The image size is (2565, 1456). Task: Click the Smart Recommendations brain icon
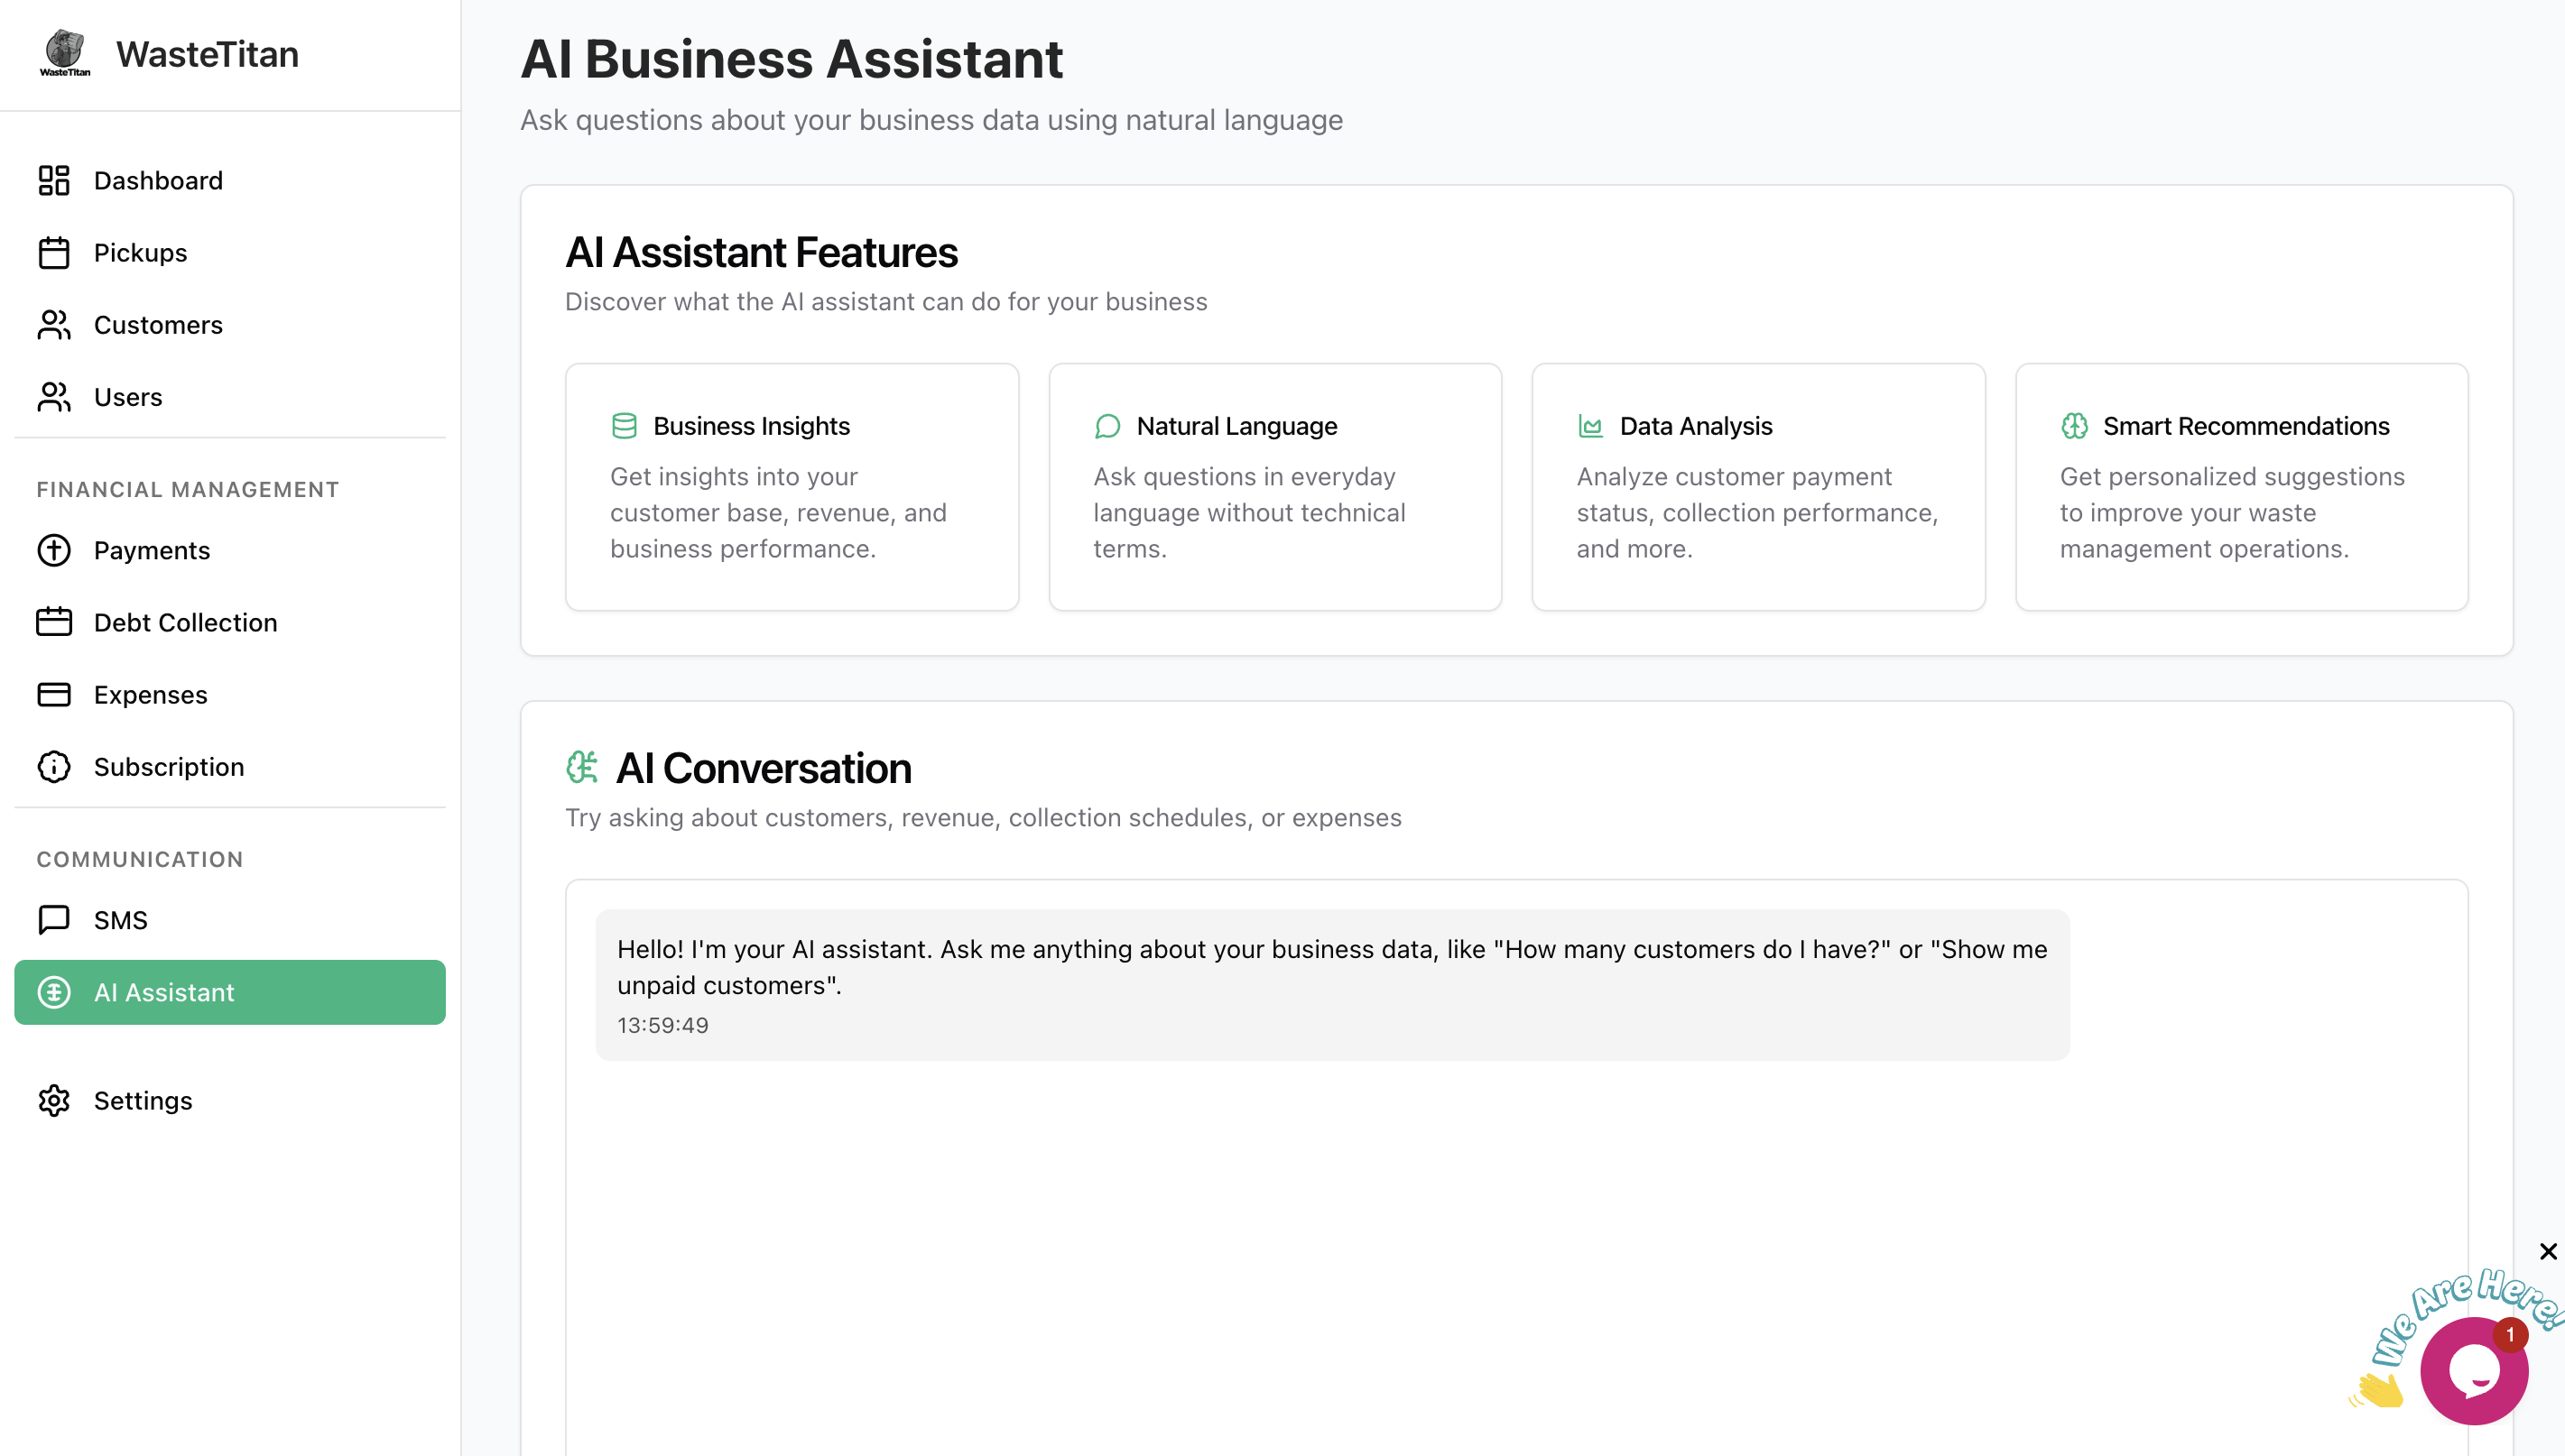coord(2074,426)
